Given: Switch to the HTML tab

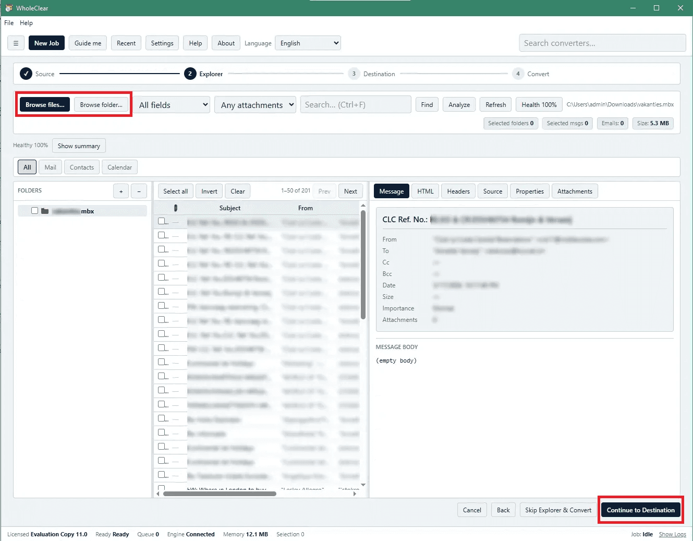Looking at the screenshot, I should tap(425, 191).
